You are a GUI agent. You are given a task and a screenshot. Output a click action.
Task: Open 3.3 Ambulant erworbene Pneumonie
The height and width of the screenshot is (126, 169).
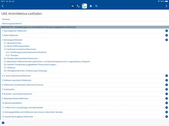(x=20, y=49)
